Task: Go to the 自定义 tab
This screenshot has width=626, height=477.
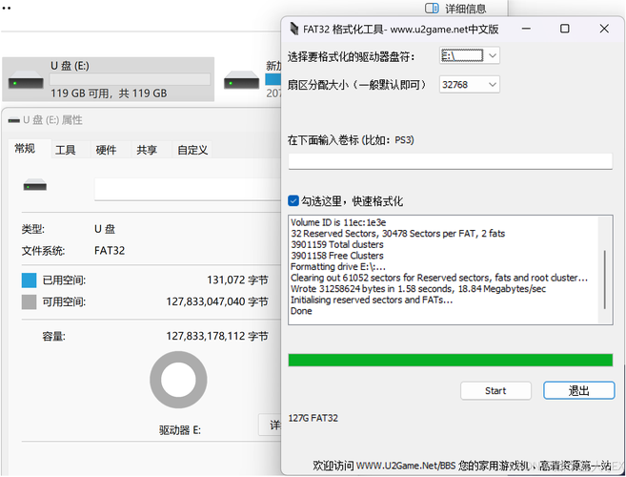Action: point(192,150)
